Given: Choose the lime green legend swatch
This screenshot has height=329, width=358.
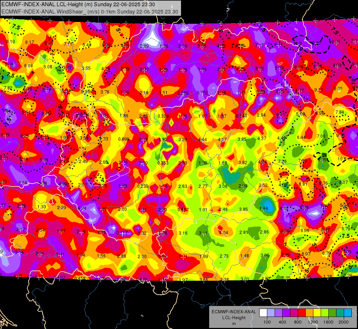Looking at the screenshot, I should (x=325, y=313).
